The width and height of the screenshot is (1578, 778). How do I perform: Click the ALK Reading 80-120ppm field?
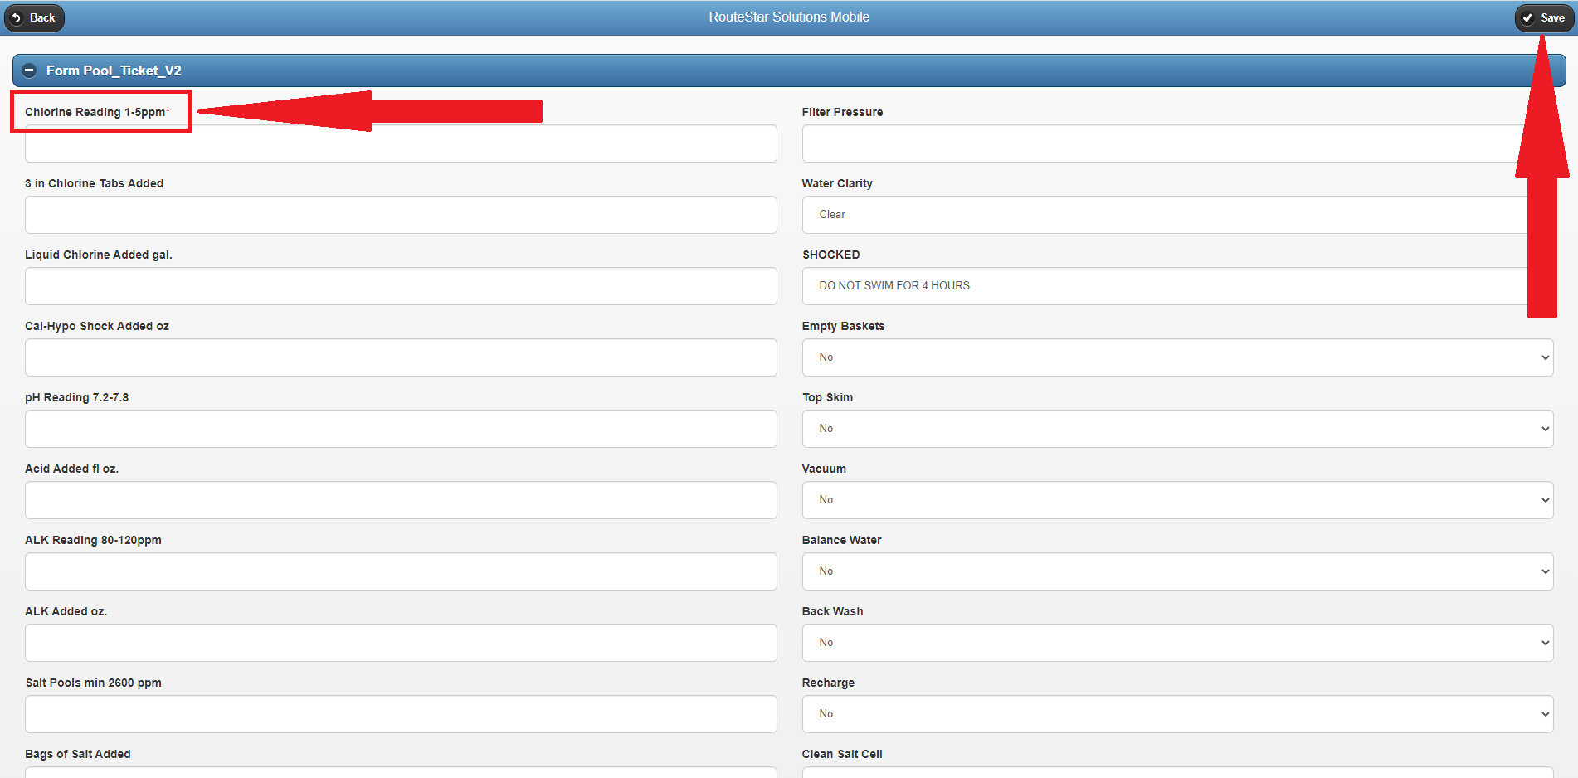[x=401, y=571]
